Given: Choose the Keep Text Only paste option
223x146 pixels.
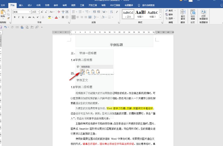Looking at the screenshot, I should tap(98, 72).
